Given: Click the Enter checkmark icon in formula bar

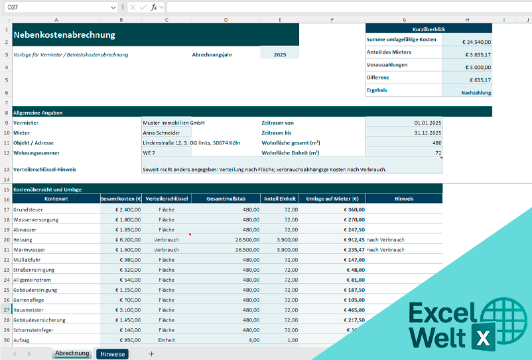Looking at the screenshot, I should click(x=143, y=7).
